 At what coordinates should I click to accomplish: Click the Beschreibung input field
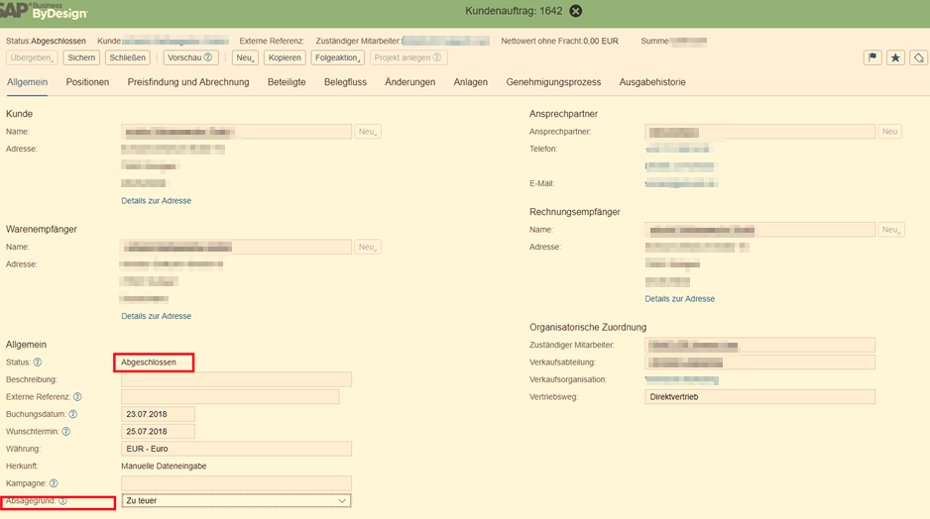click(236, 379)
